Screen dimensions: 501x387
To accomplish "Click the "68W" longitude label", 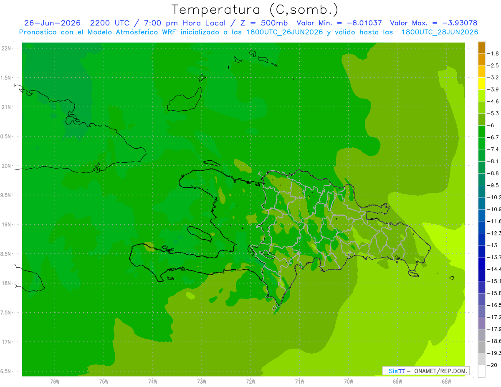I will 446,381.
